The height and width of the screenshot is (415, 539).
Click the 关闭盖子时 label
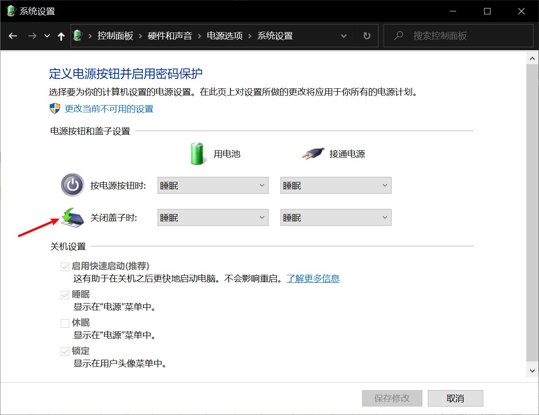click(114, 218)
